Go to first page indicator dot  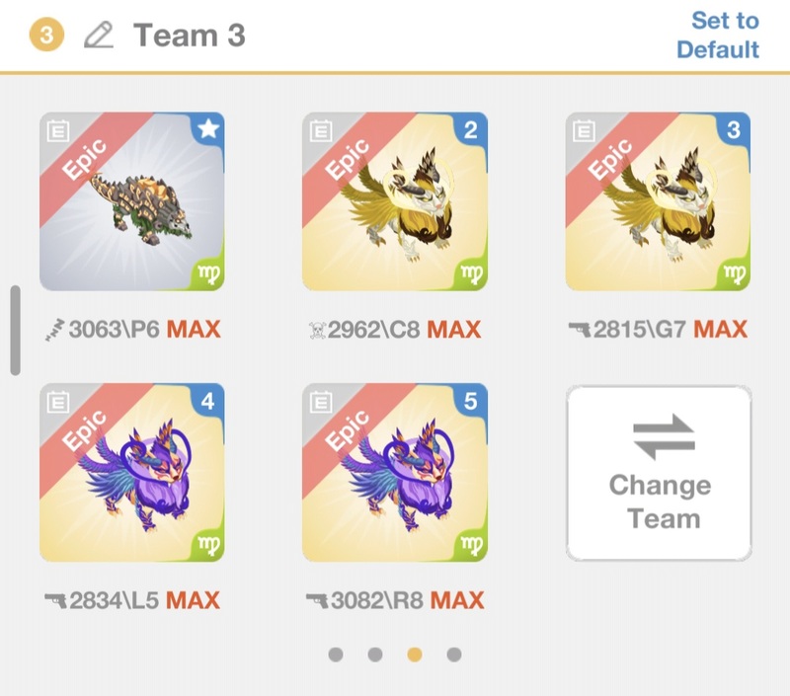pos(336,655)
